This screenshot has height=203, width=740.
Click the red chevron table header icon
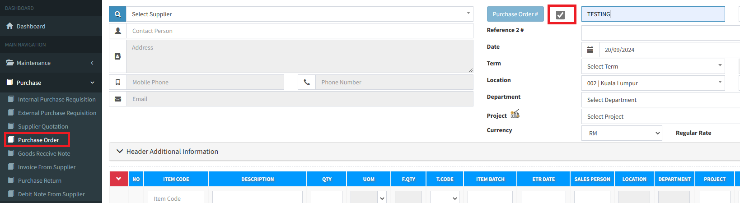[118, 179]
